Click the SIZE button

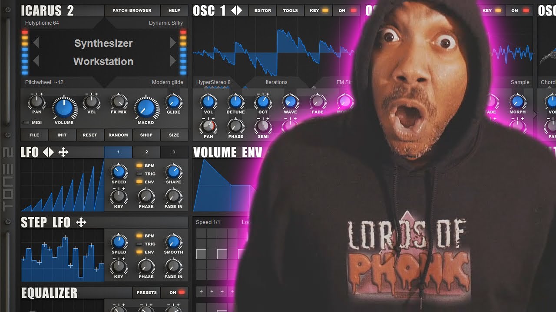tap(174, 135)
